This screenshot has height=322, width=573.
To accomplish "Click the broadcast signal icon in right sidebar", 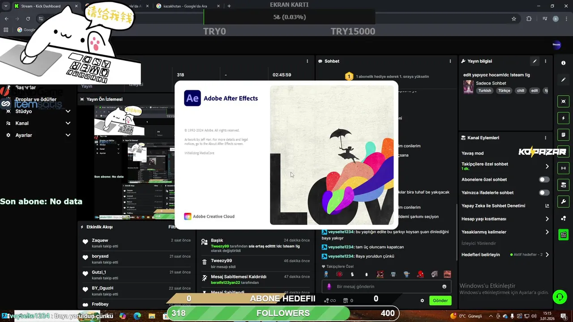I will tap(563, 168).
